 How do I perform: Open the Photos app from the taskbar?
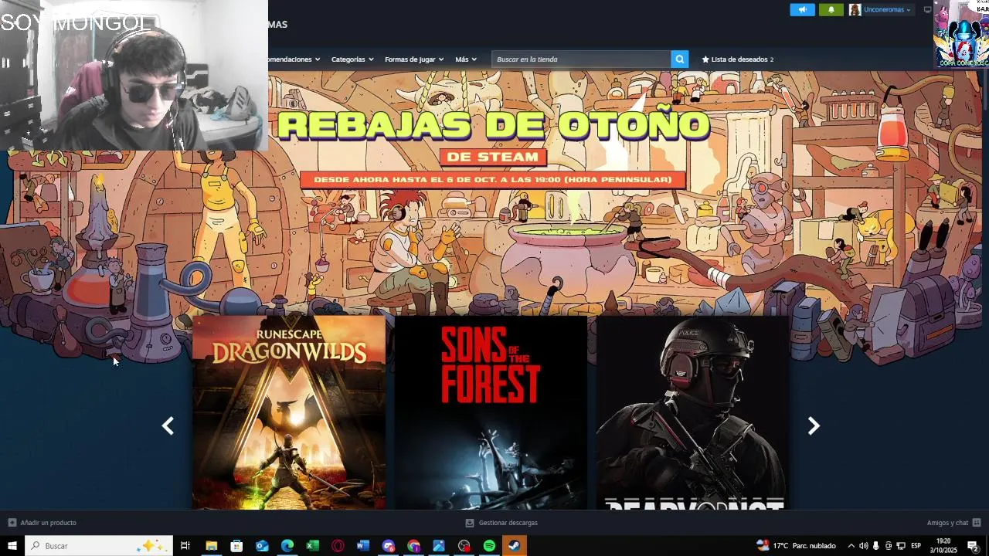point(439,546)
